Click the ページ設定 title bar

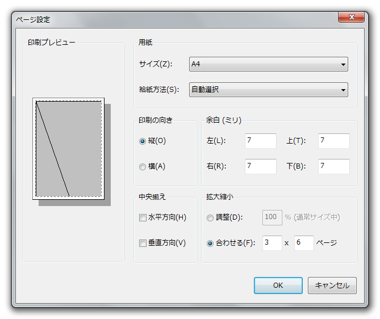pos(170,19)
